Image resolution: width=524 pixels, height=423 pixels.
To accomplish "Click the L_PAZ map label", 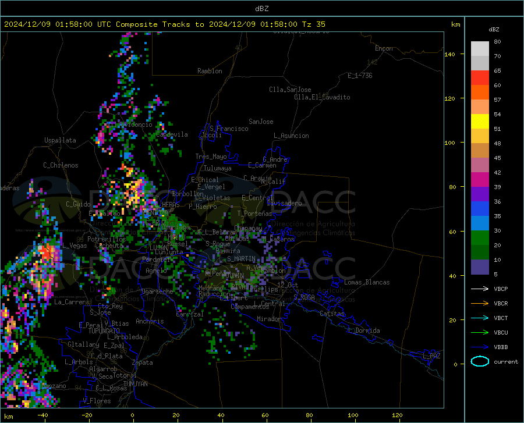I will (431, 356).
